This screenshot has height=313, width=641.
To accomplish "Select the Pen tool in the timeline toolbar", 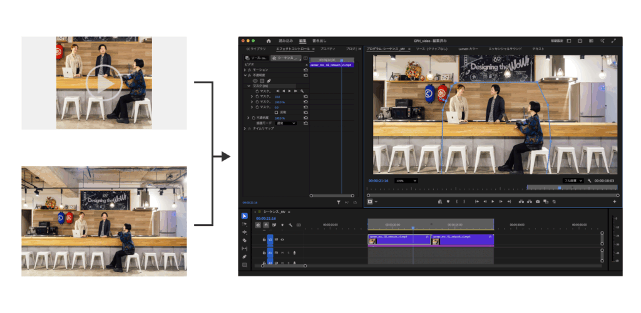I will point(245,257).
